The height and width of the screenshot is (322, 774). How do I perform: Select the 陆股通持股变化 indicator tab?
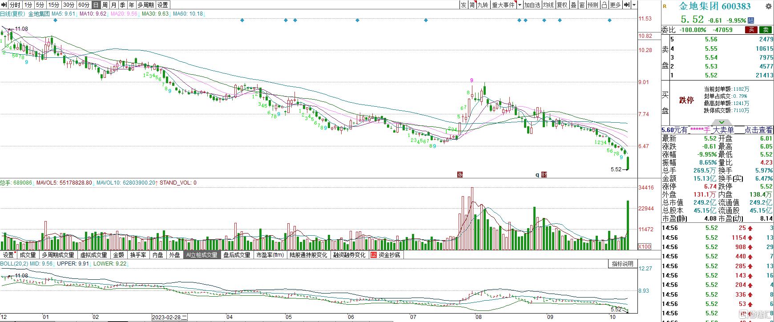point(308,255)
